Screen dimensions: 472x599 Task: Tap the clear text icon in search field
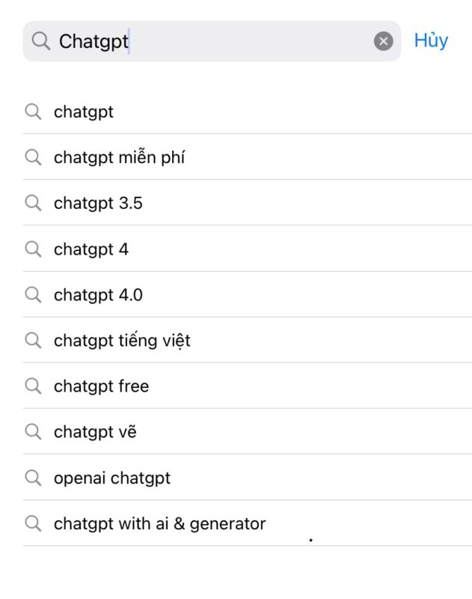point(383,41)
